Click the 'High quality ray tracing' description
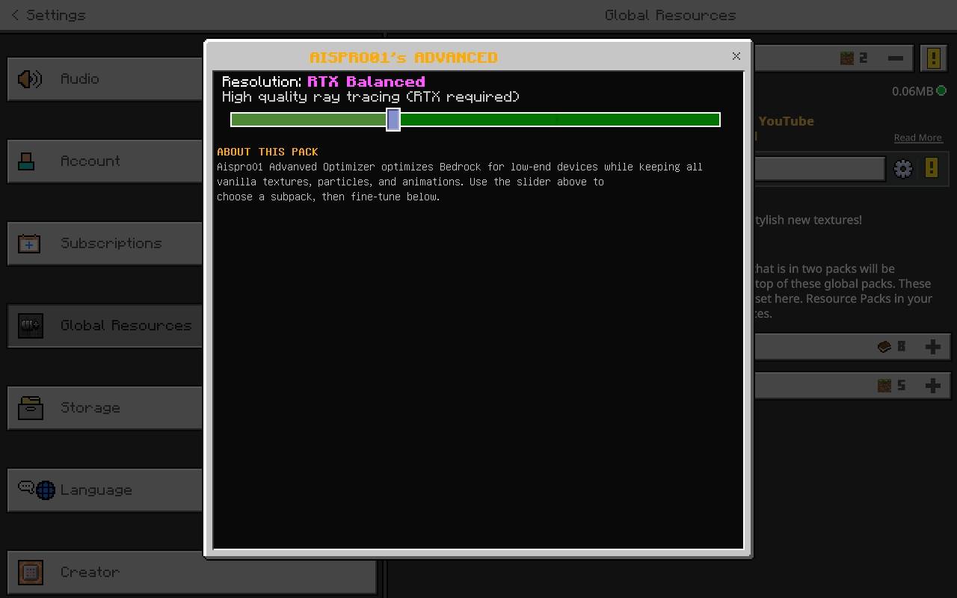Viewport: 957px width, 598px height. [x=371, y=96]
